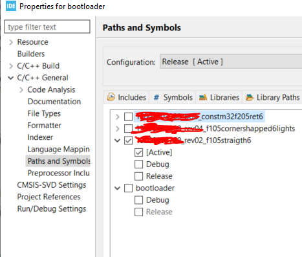Collapse the bootloader tree node
The width and height of the screenshot is (302, 257).
[x=117, y=188]
